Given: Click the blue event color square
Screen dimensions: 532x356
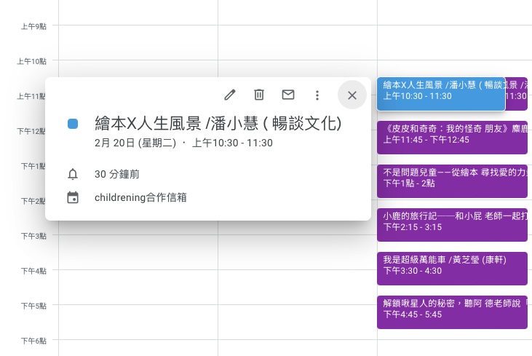Looking at the screenshot, I should tap(73, 124).
